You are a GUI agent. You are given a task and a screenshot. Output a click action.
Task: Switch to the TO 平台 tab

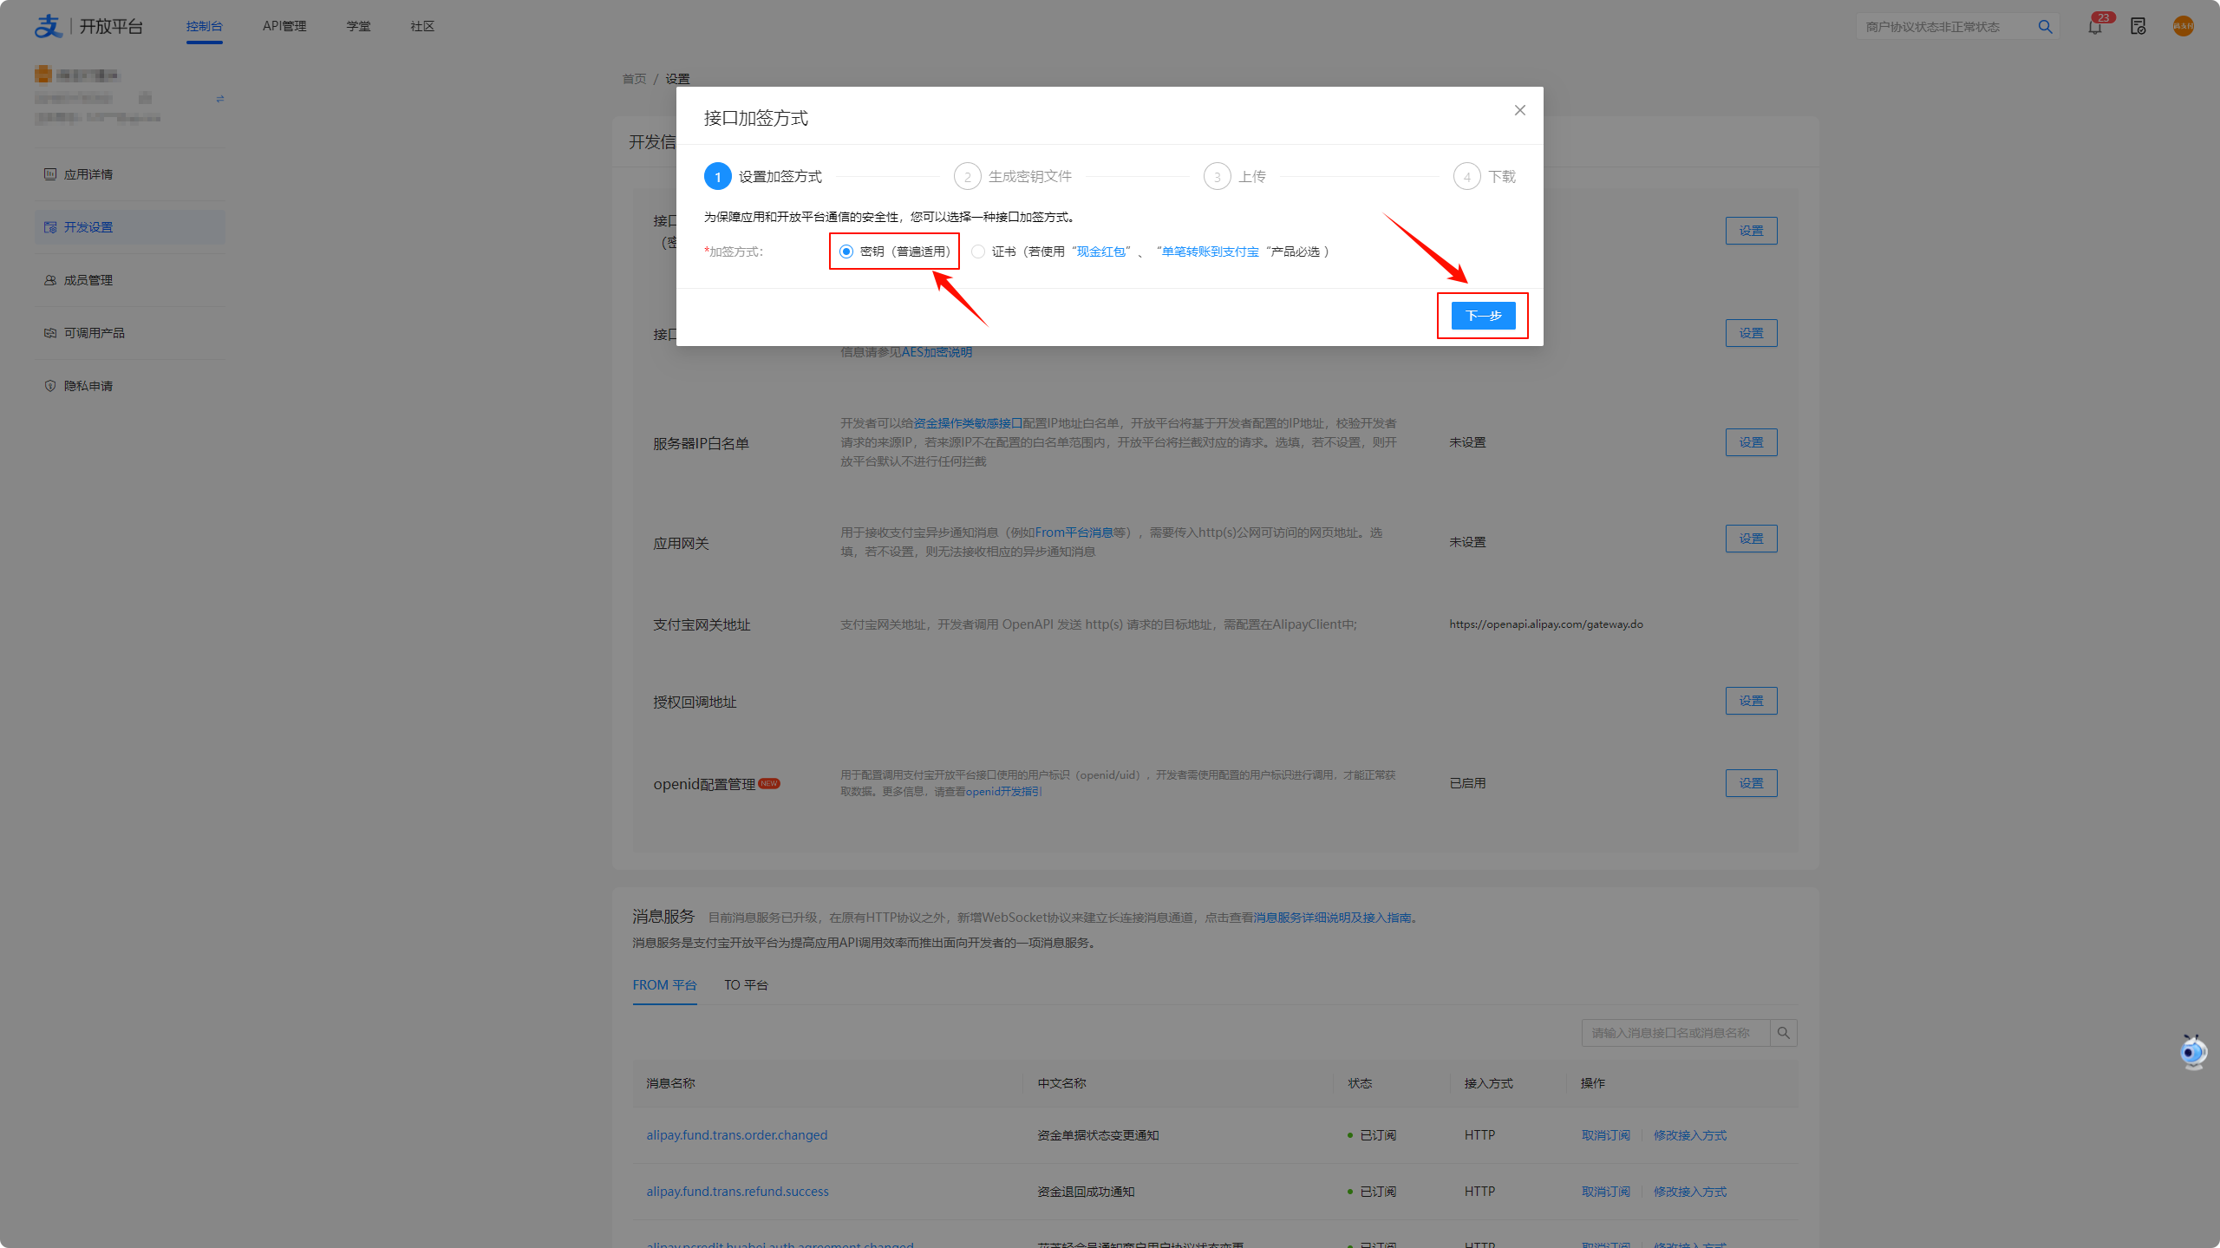[x=746, y=985]
